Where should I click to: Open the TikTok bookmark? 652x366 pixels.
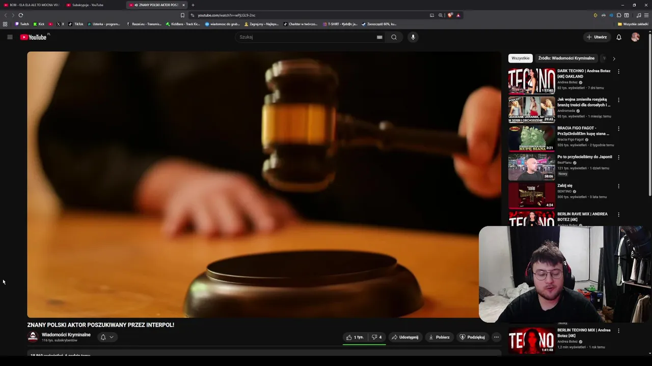(x=76, y=24)
